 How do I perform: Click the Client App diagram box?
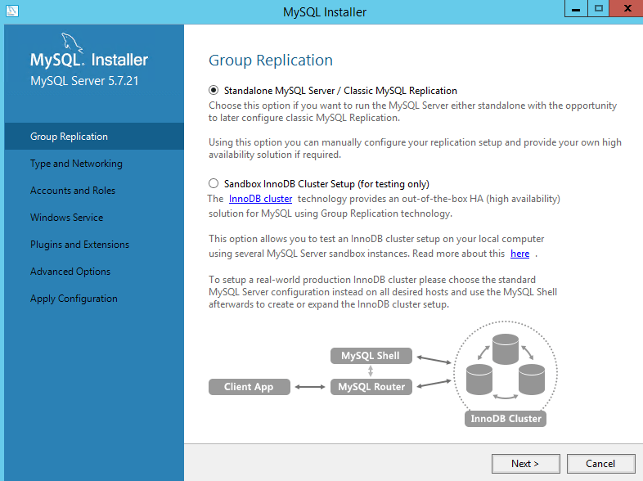[x=250, y=387]
